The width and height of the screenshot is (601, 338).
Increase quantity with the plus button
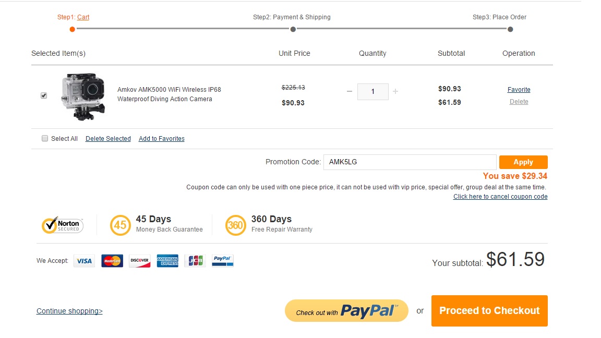coord(395,91)
